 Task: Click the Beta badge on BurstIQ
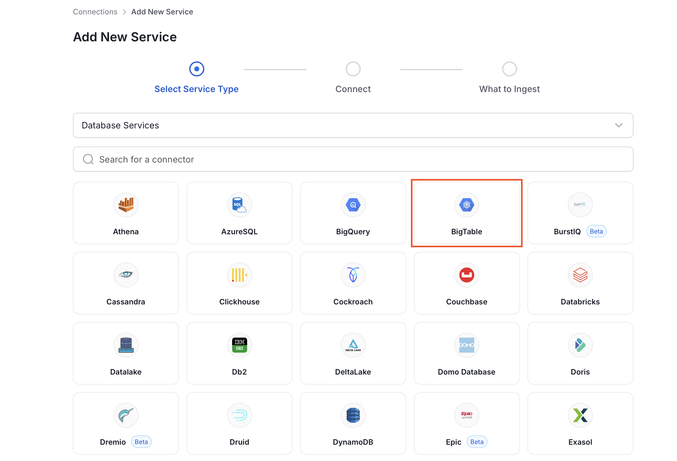596,231
